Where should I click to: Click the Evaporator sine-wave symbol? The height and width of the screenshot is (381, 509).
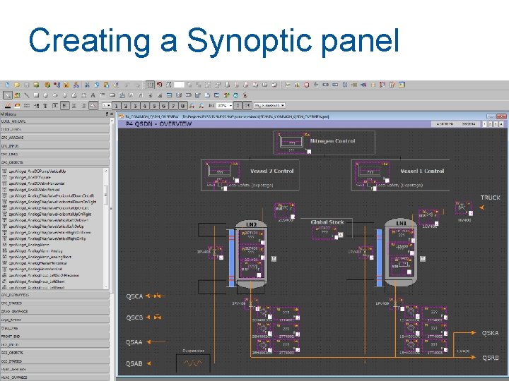pyautogui.click(x=193, y=363)
